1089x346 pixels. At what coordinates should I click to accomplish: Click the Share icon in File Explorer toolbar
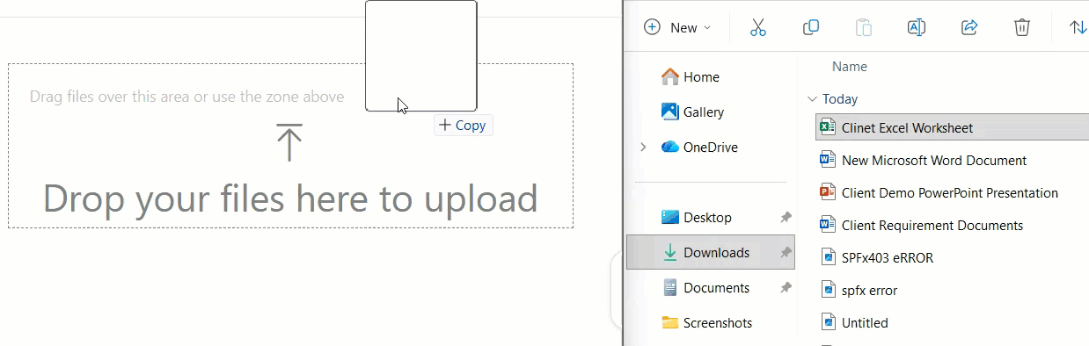[969, 27]
